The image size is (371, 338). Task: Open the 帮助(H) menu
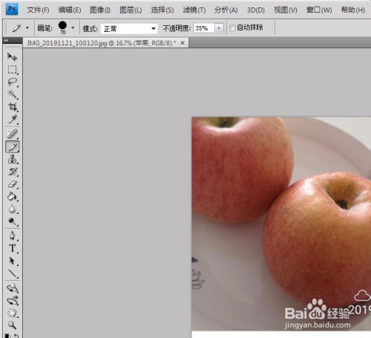(x=353, y=10)
